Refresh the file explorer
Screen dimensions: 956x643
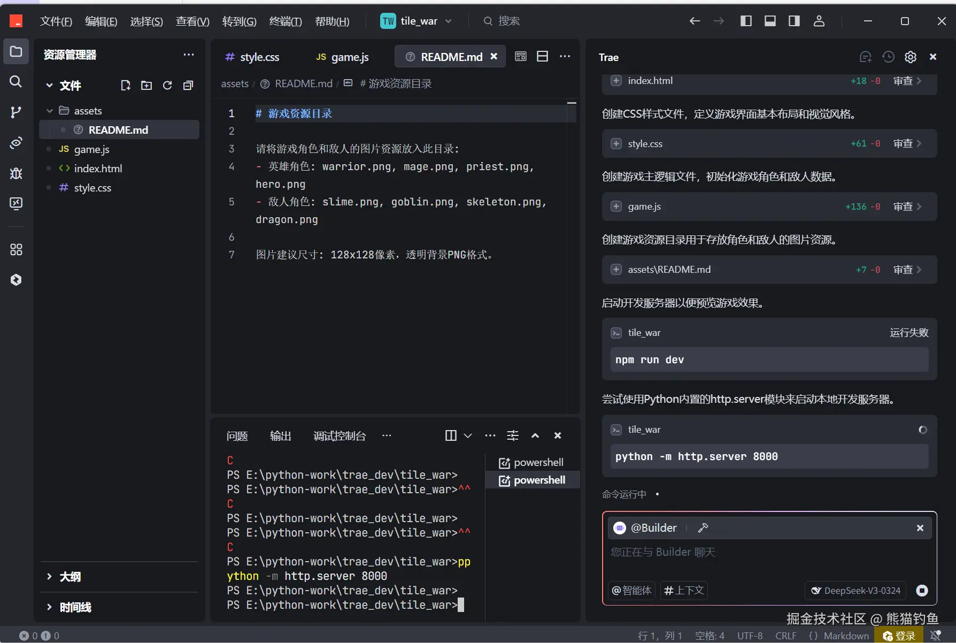click(167, 86)
